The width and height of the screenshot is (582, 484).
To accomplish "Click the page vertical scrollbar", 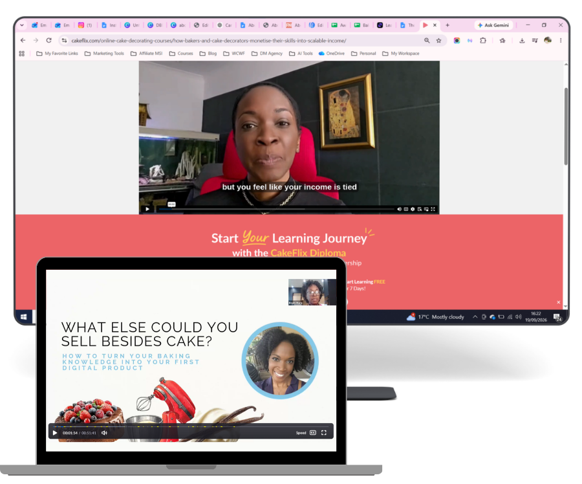I will 566,126.
